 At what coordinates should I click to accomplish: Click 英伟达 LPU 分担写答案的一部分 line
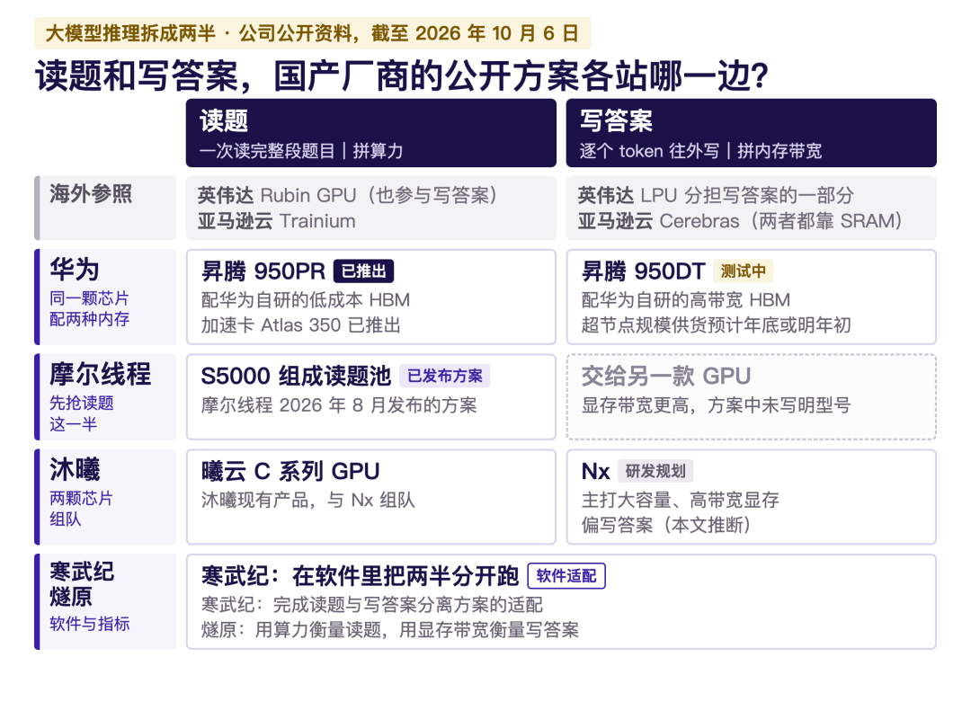[x=716, y=195]
